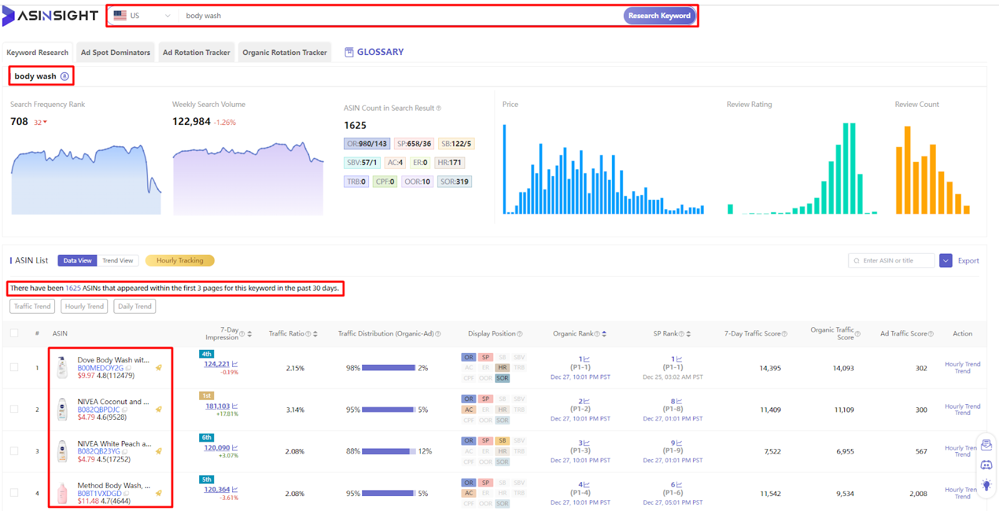Click the rocket icon in NIVEA White Peach row

[x=159, y=451]
